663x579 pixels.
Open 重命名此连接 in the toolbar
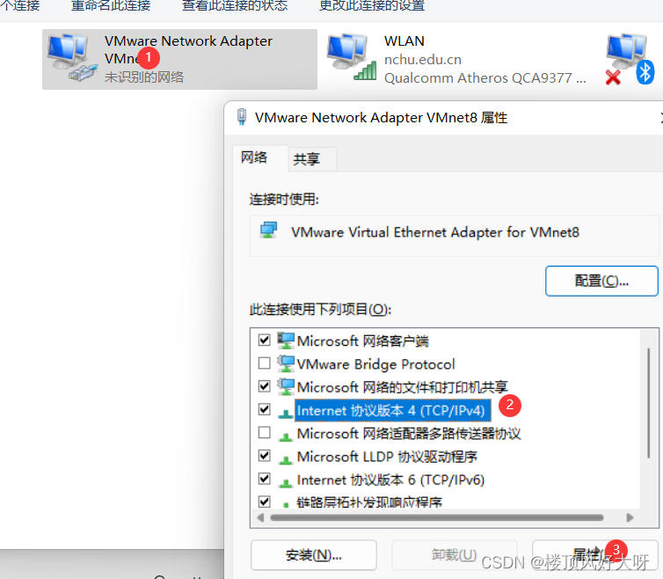click(111, 6)
